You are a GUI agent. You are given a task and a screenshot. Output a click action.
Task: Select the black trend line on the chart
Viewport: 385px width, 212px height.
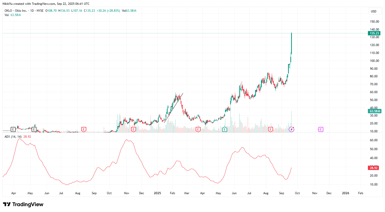click(173, 108)
